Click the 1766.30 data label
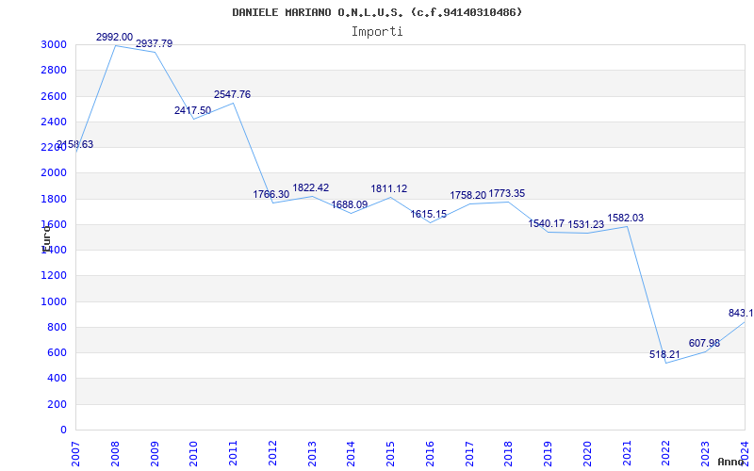Viewport: 754px width, 471px height. pos(271,195)
